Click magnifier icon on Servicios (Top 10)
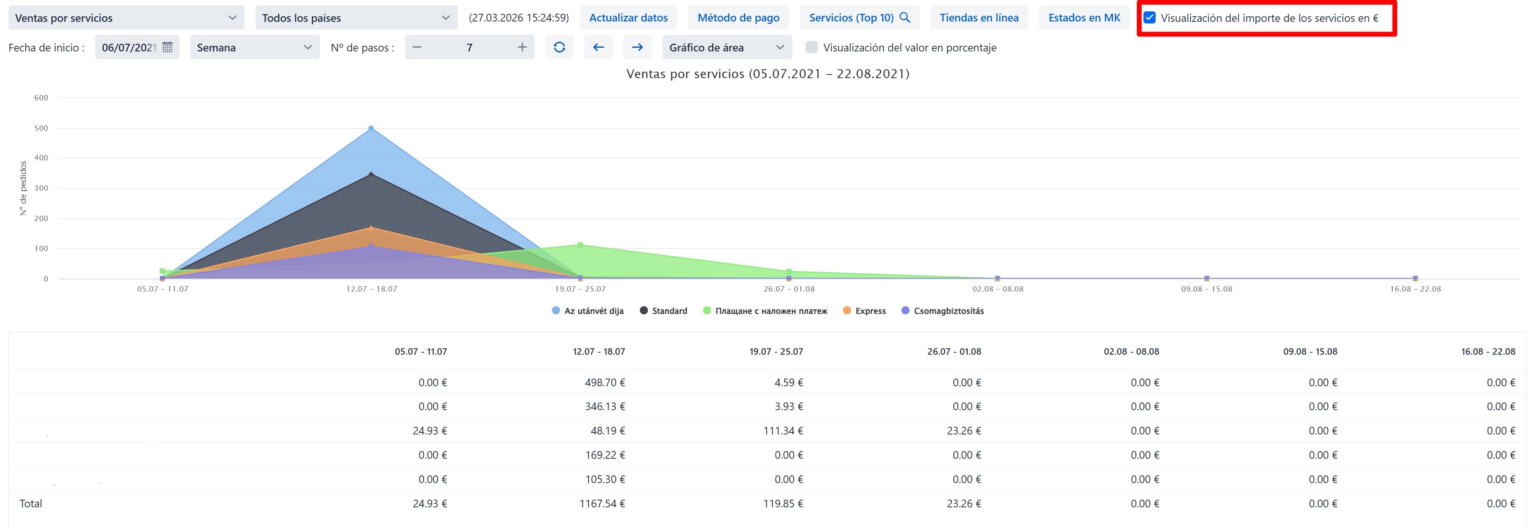The image size is (1536, 528). click(905, 18)
